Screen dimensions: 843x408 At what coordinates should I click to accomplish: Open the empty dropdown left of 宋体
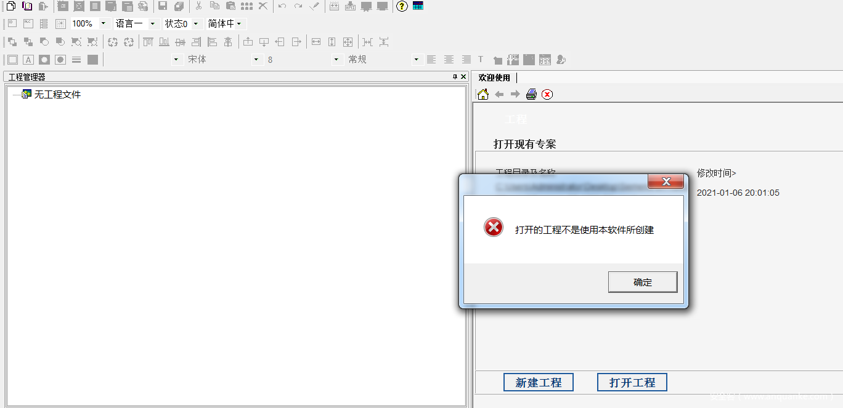177,60
